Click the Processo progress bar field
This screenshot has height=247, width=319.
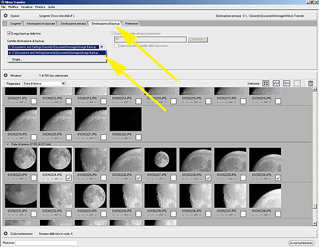[x=47, y=243]
